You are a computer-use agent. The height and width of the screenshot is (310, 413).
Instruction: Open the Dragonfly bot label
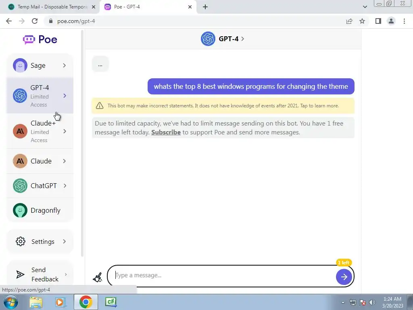pyautogui.click(x=46, y=210)
